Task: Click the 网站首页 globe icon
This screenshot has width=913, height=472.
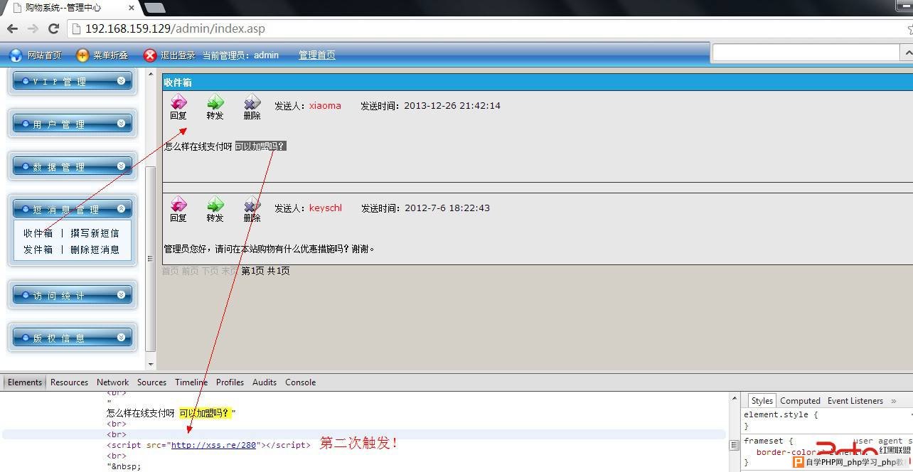Action: pyautogui.click(x=16, y=55)
